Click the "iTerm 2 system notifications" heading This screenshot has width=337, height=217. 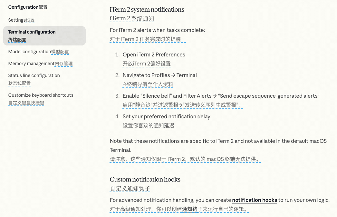147,9
